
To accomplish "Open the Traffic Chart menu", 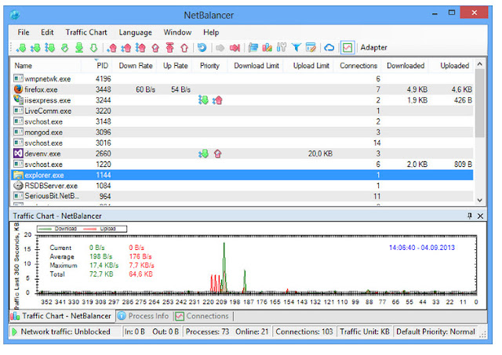I will (86, 32).
